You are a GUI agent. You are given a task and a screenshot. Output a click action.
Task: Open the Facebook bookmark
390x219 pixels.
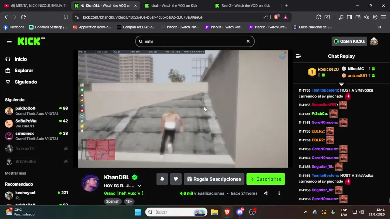(x=14, y=27)
